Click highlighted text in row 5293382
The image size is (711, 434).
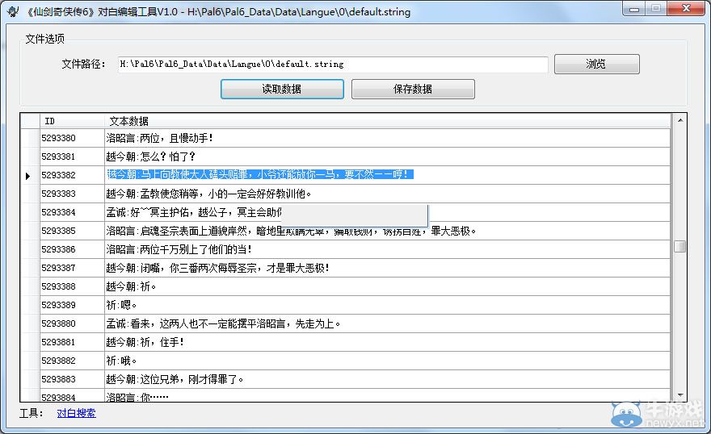point(260,174)
